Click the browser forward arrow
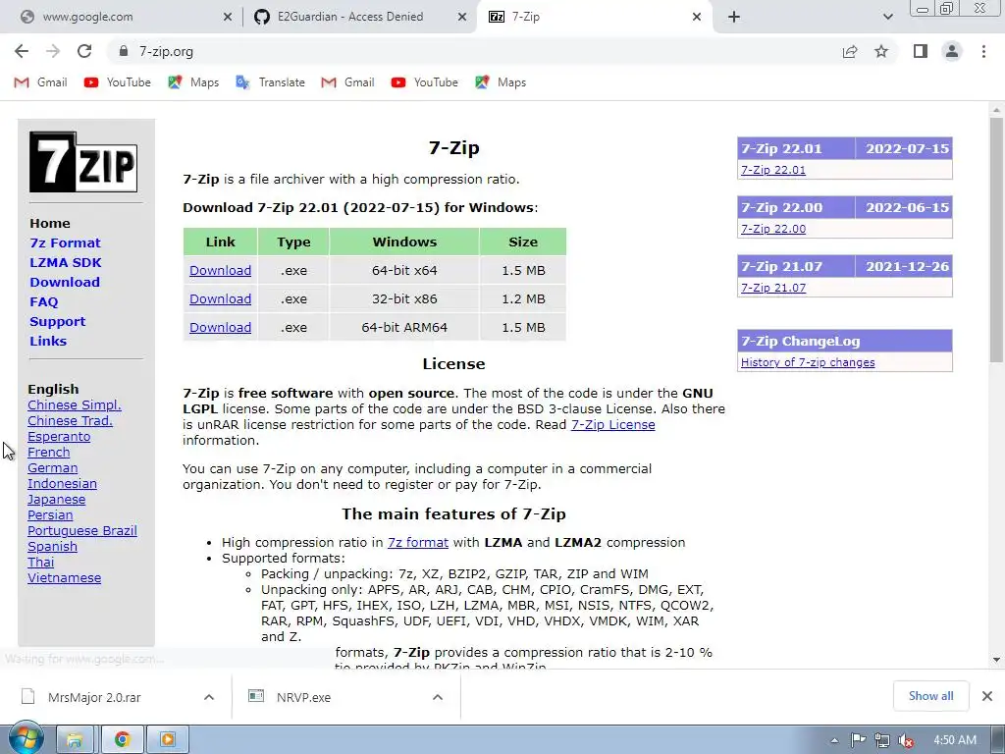Viewport: 1005px width, 754px height. coord(53,51)
